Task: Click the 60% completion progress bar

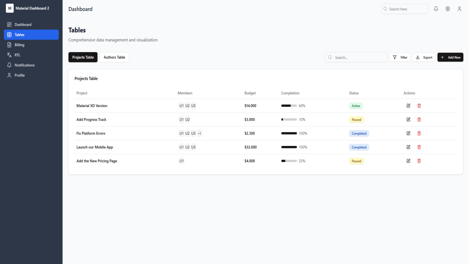Action: click(289, 106)
